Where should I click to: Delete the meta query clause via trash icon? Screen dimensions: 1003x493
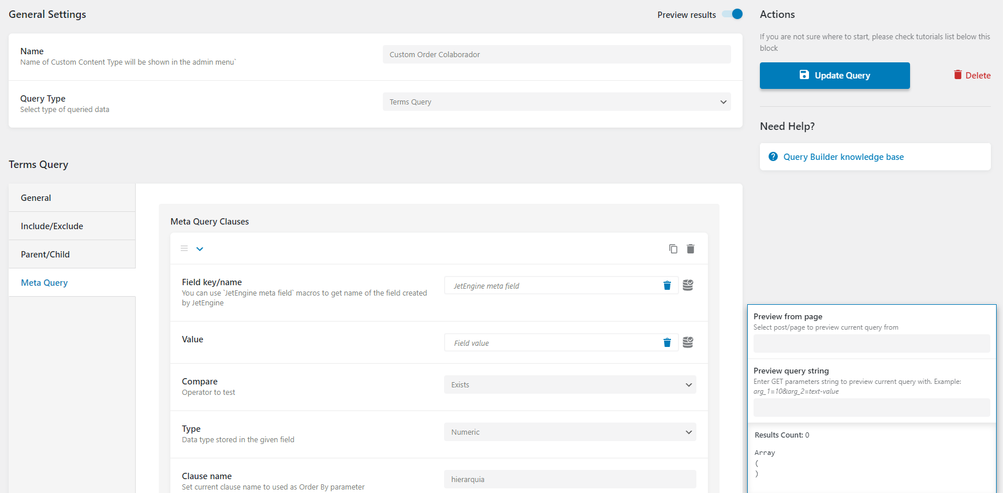[691, 249]
